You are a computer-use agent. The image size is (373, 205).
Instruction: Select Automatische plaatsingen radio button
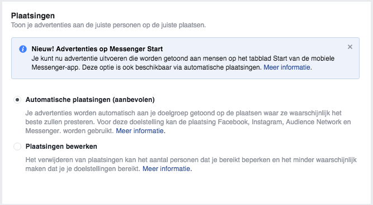point(17,100)
